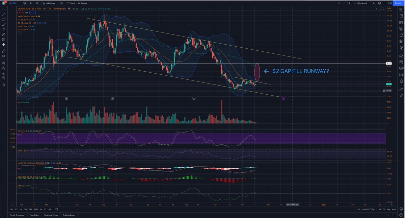Screen dimensions: 405x218
Task: Select the ruler measure tool
Action: coord(4,51)
